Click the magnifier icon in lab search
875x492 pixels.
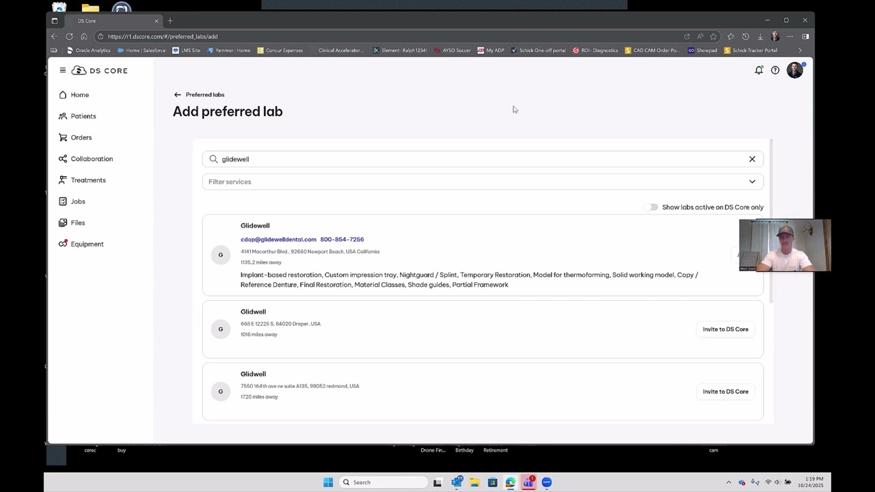click(x=213, y=159)
